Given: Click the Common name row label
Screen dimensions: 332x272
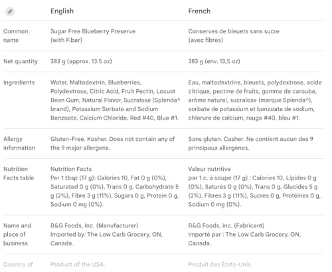Looking at the screenshot, I should (x=16, y=36).
